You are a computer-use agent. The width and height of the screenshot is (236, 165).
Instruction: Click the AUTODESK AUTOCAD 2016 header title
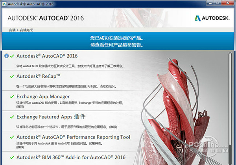pos(46,18)
